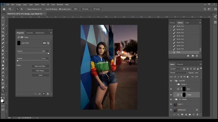The image size is (218, 122).
Task: Click the Fit Screen button
Action: click(85, 9)
